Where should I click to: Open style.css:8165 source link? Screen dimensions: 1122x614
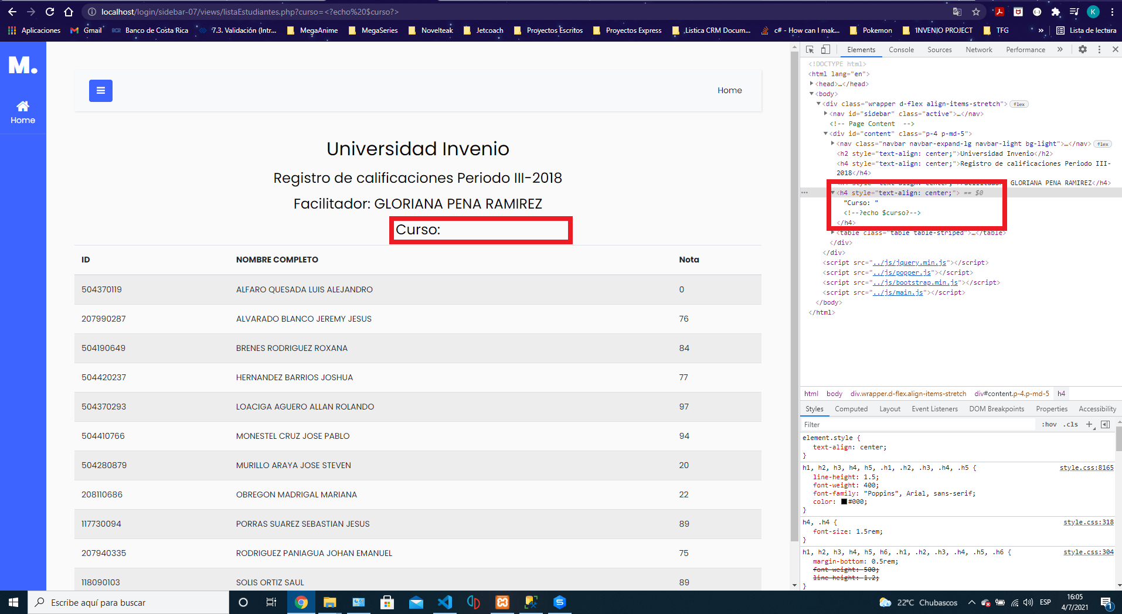1086,468
